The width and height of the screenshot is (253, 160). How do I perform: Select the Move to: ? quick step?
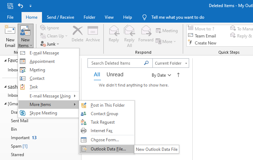click(201, 29)
